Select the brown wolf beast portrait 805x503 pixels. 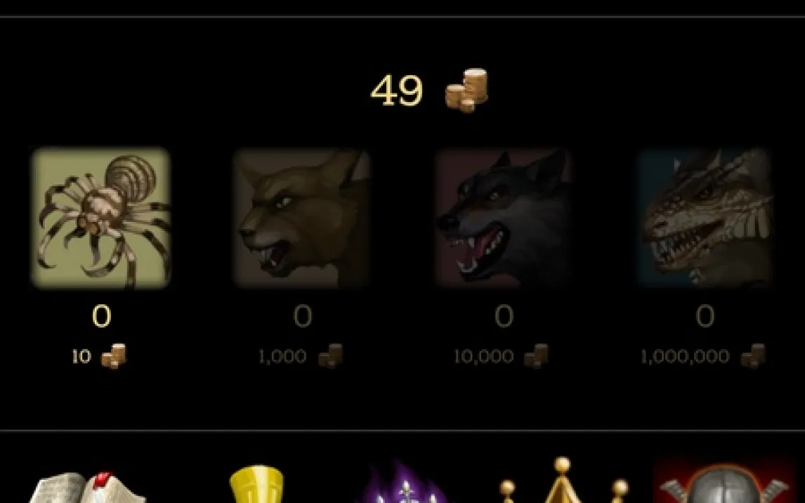coord(302,218)
